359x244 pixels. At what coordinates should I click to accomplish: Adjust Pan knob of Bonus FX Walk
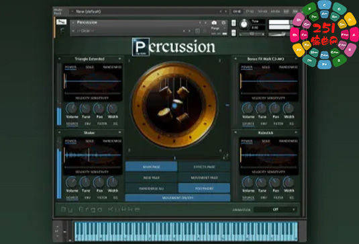pos(275,108)
